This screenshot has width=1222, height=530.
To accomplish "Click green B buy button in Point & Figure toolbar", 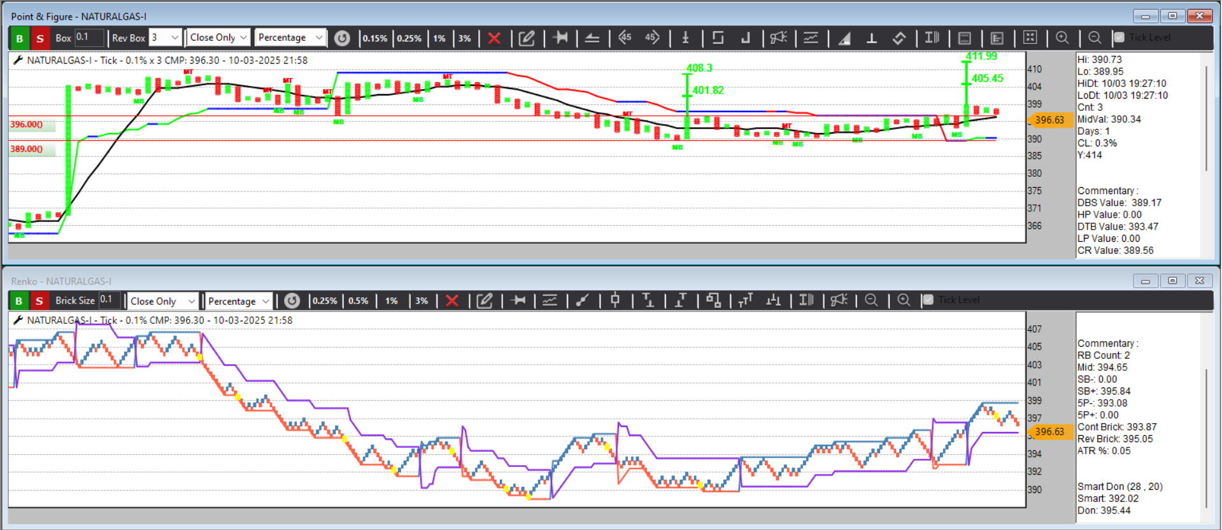I will pos(20,38).
